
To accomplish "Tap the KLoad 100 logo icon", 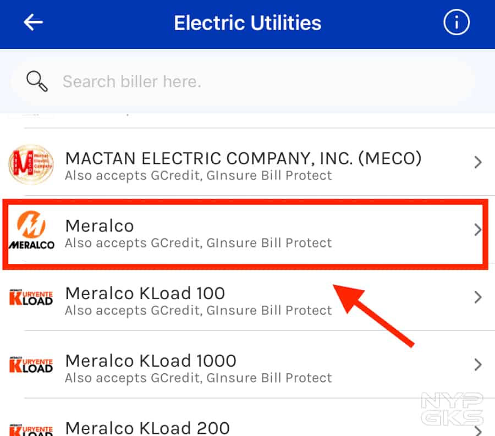I will pos(31,298).
